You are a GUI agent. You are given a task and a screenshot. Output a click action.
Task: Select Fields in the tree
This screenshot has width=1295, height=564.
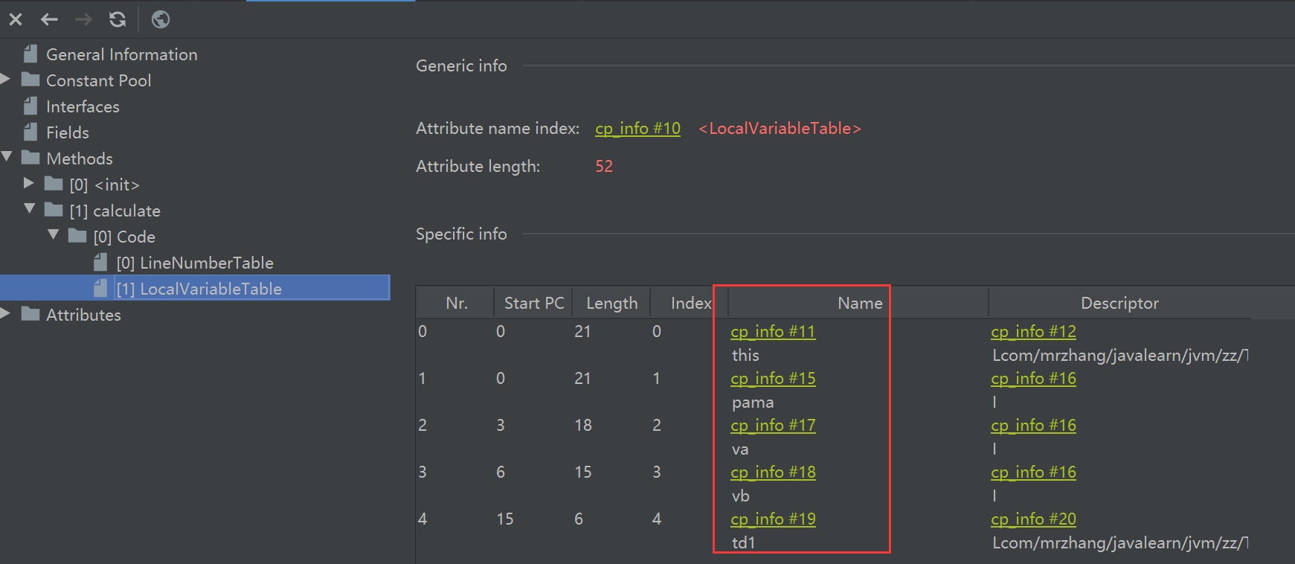coord(68,132)
